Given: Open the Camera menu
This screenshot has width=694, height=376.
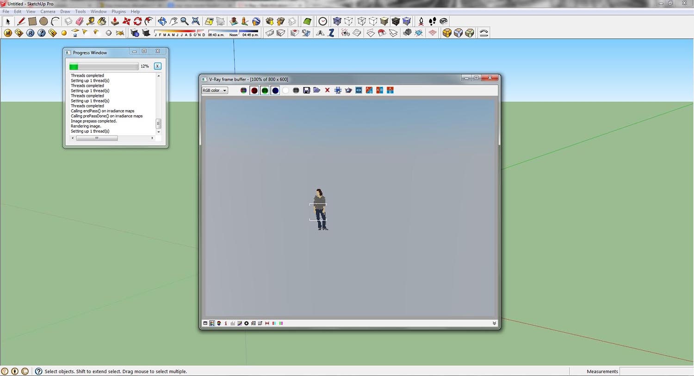Looking at the screenshot, I should 48,12.
